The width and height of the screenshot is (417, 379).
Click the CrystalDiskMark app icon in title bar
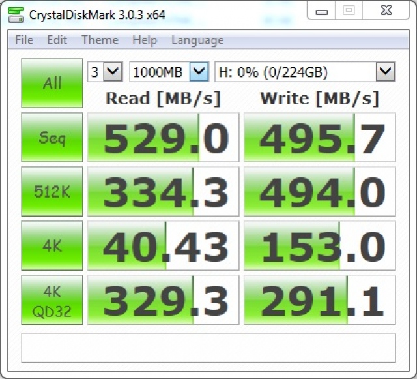point(16,15)
